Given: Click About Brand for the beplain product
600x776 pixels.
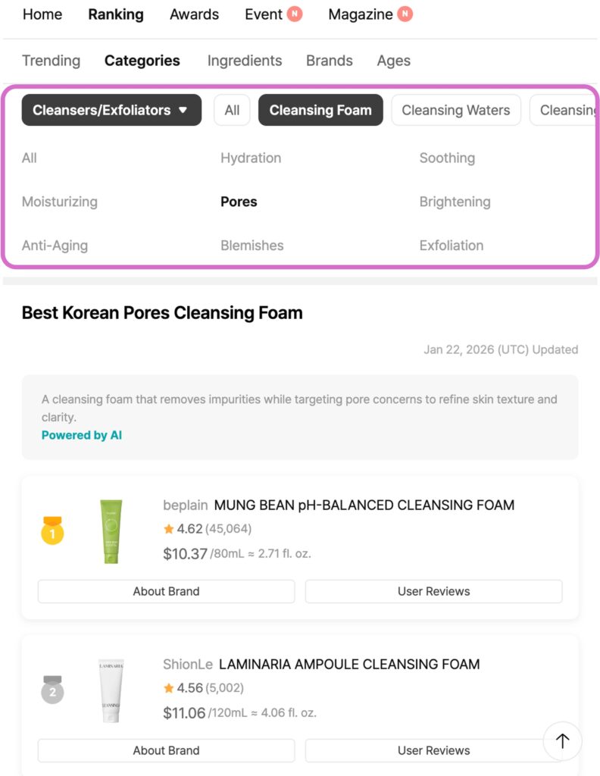Looking at the screenshot, I should [166, 591].
